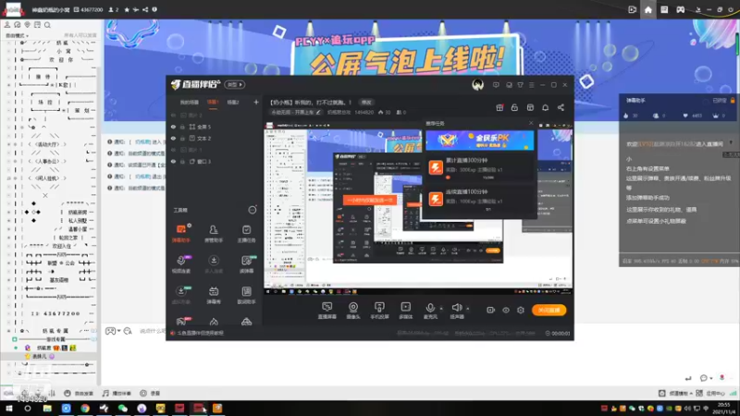
Task: Select the 活动大厅 channel in YY tree
Action: pos(48,144)
